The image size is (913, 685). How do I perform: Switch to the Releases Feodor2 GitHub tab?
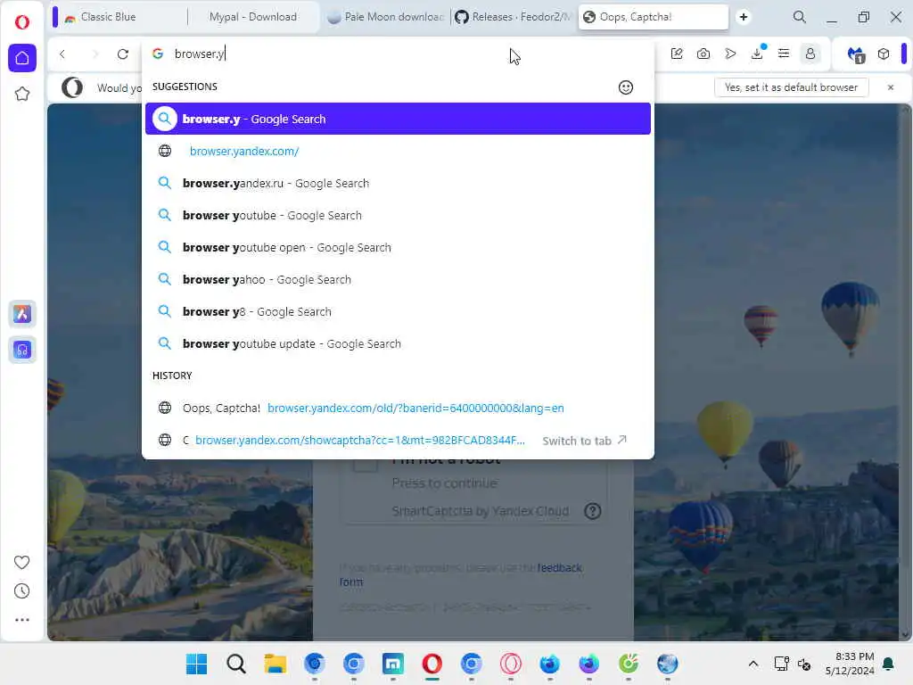pos(514,17)
